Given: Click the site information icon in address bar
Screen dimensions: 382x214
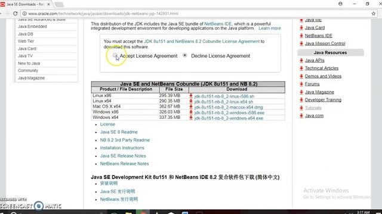Looking at the screenshot, I should (x=24, y=14).
